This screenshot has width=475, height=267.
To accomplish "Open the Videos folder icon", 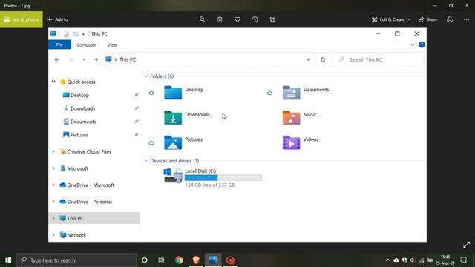I will [291, 142].
